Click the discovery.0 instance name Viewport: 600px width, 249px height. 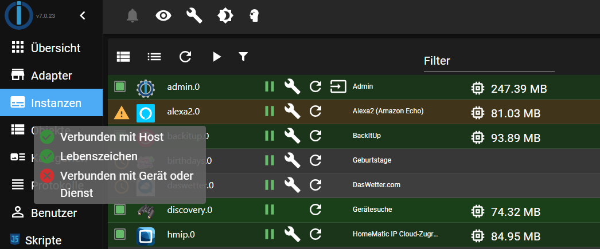click(190, 210)
